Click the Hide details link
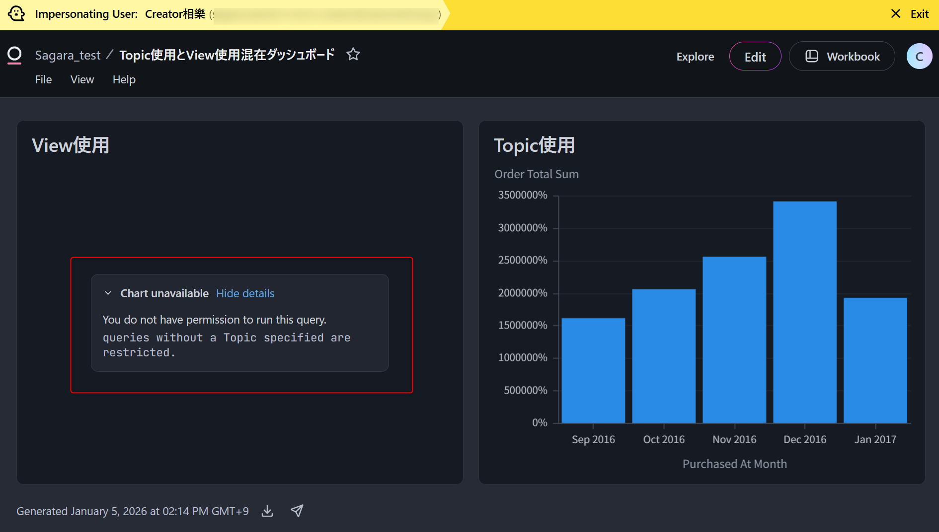 pyautogui.click(x=245, y=293)
